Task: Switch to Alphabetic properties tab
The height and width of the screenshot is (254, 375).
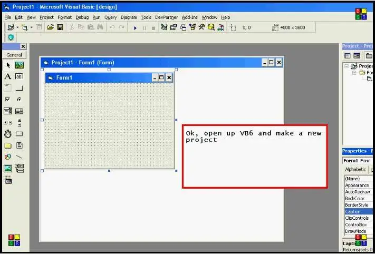Action: coord(355,169)
